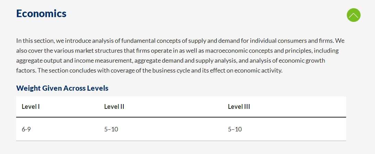Click the green scroll-to-top arrow button
Viewport: 375px width, 154px height.
(353, 15)
